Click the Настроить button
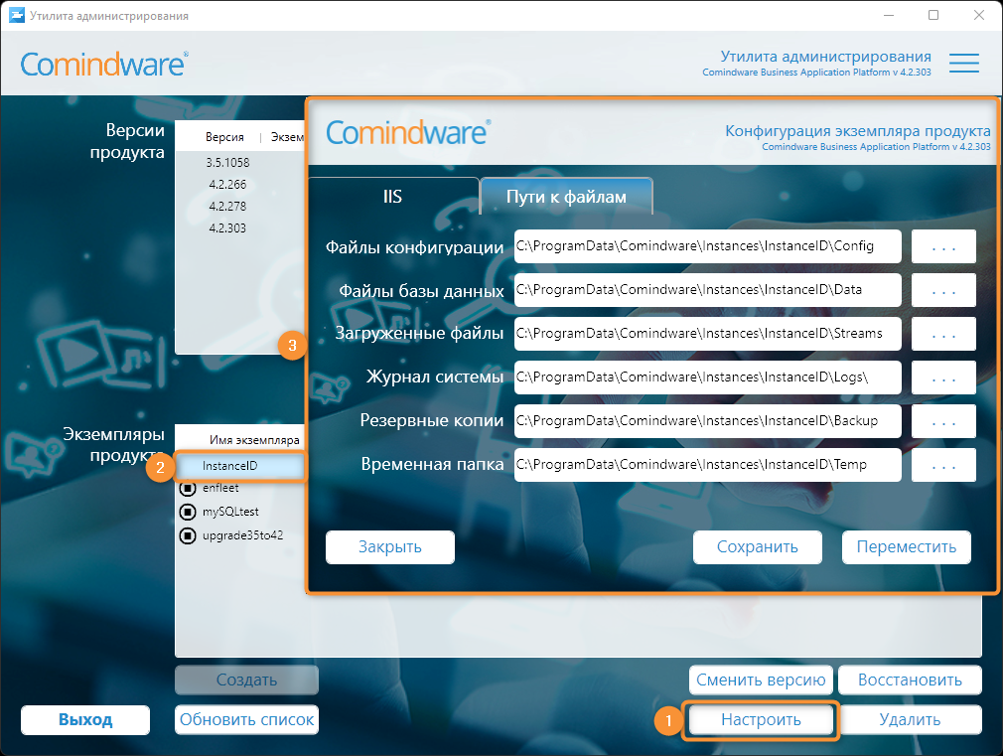This screenshot has width=1003, height=756. pyautogui.click(x=762, y=720)
